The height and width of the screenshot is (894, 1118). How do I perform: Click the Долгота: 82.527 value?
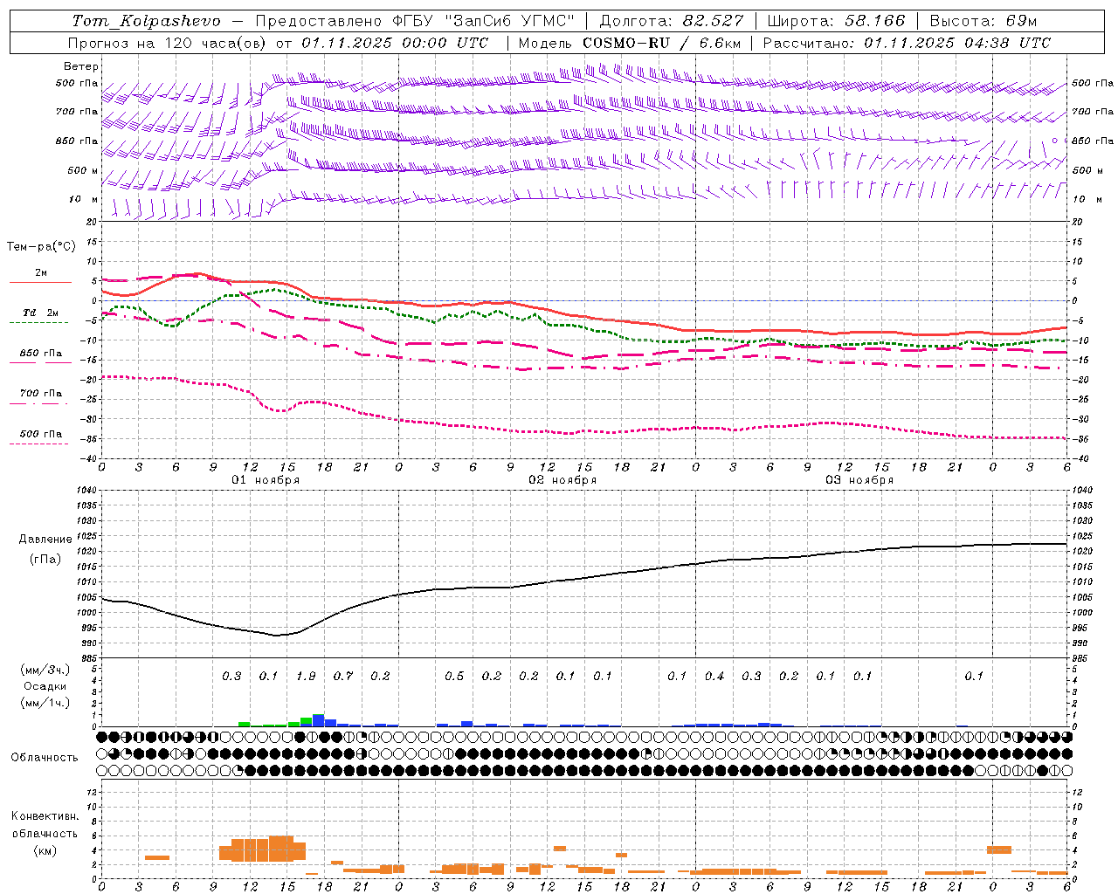(672, 21)
